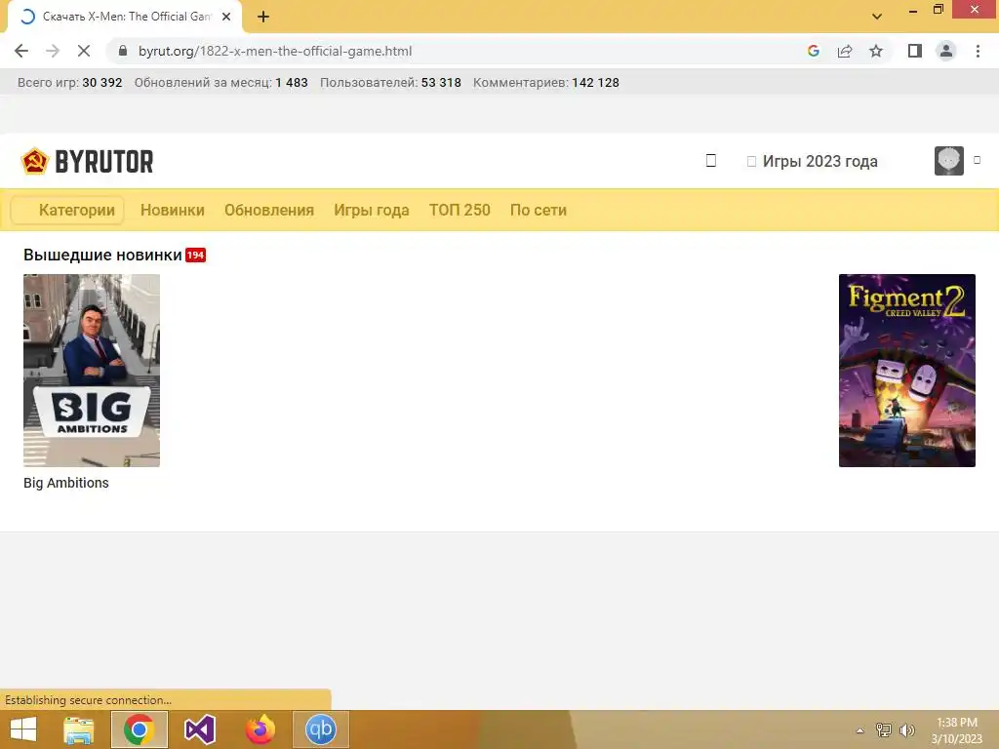Open the Категории menu
The height and width of the screenshot is (749, 999).
(x=67, y=211)
